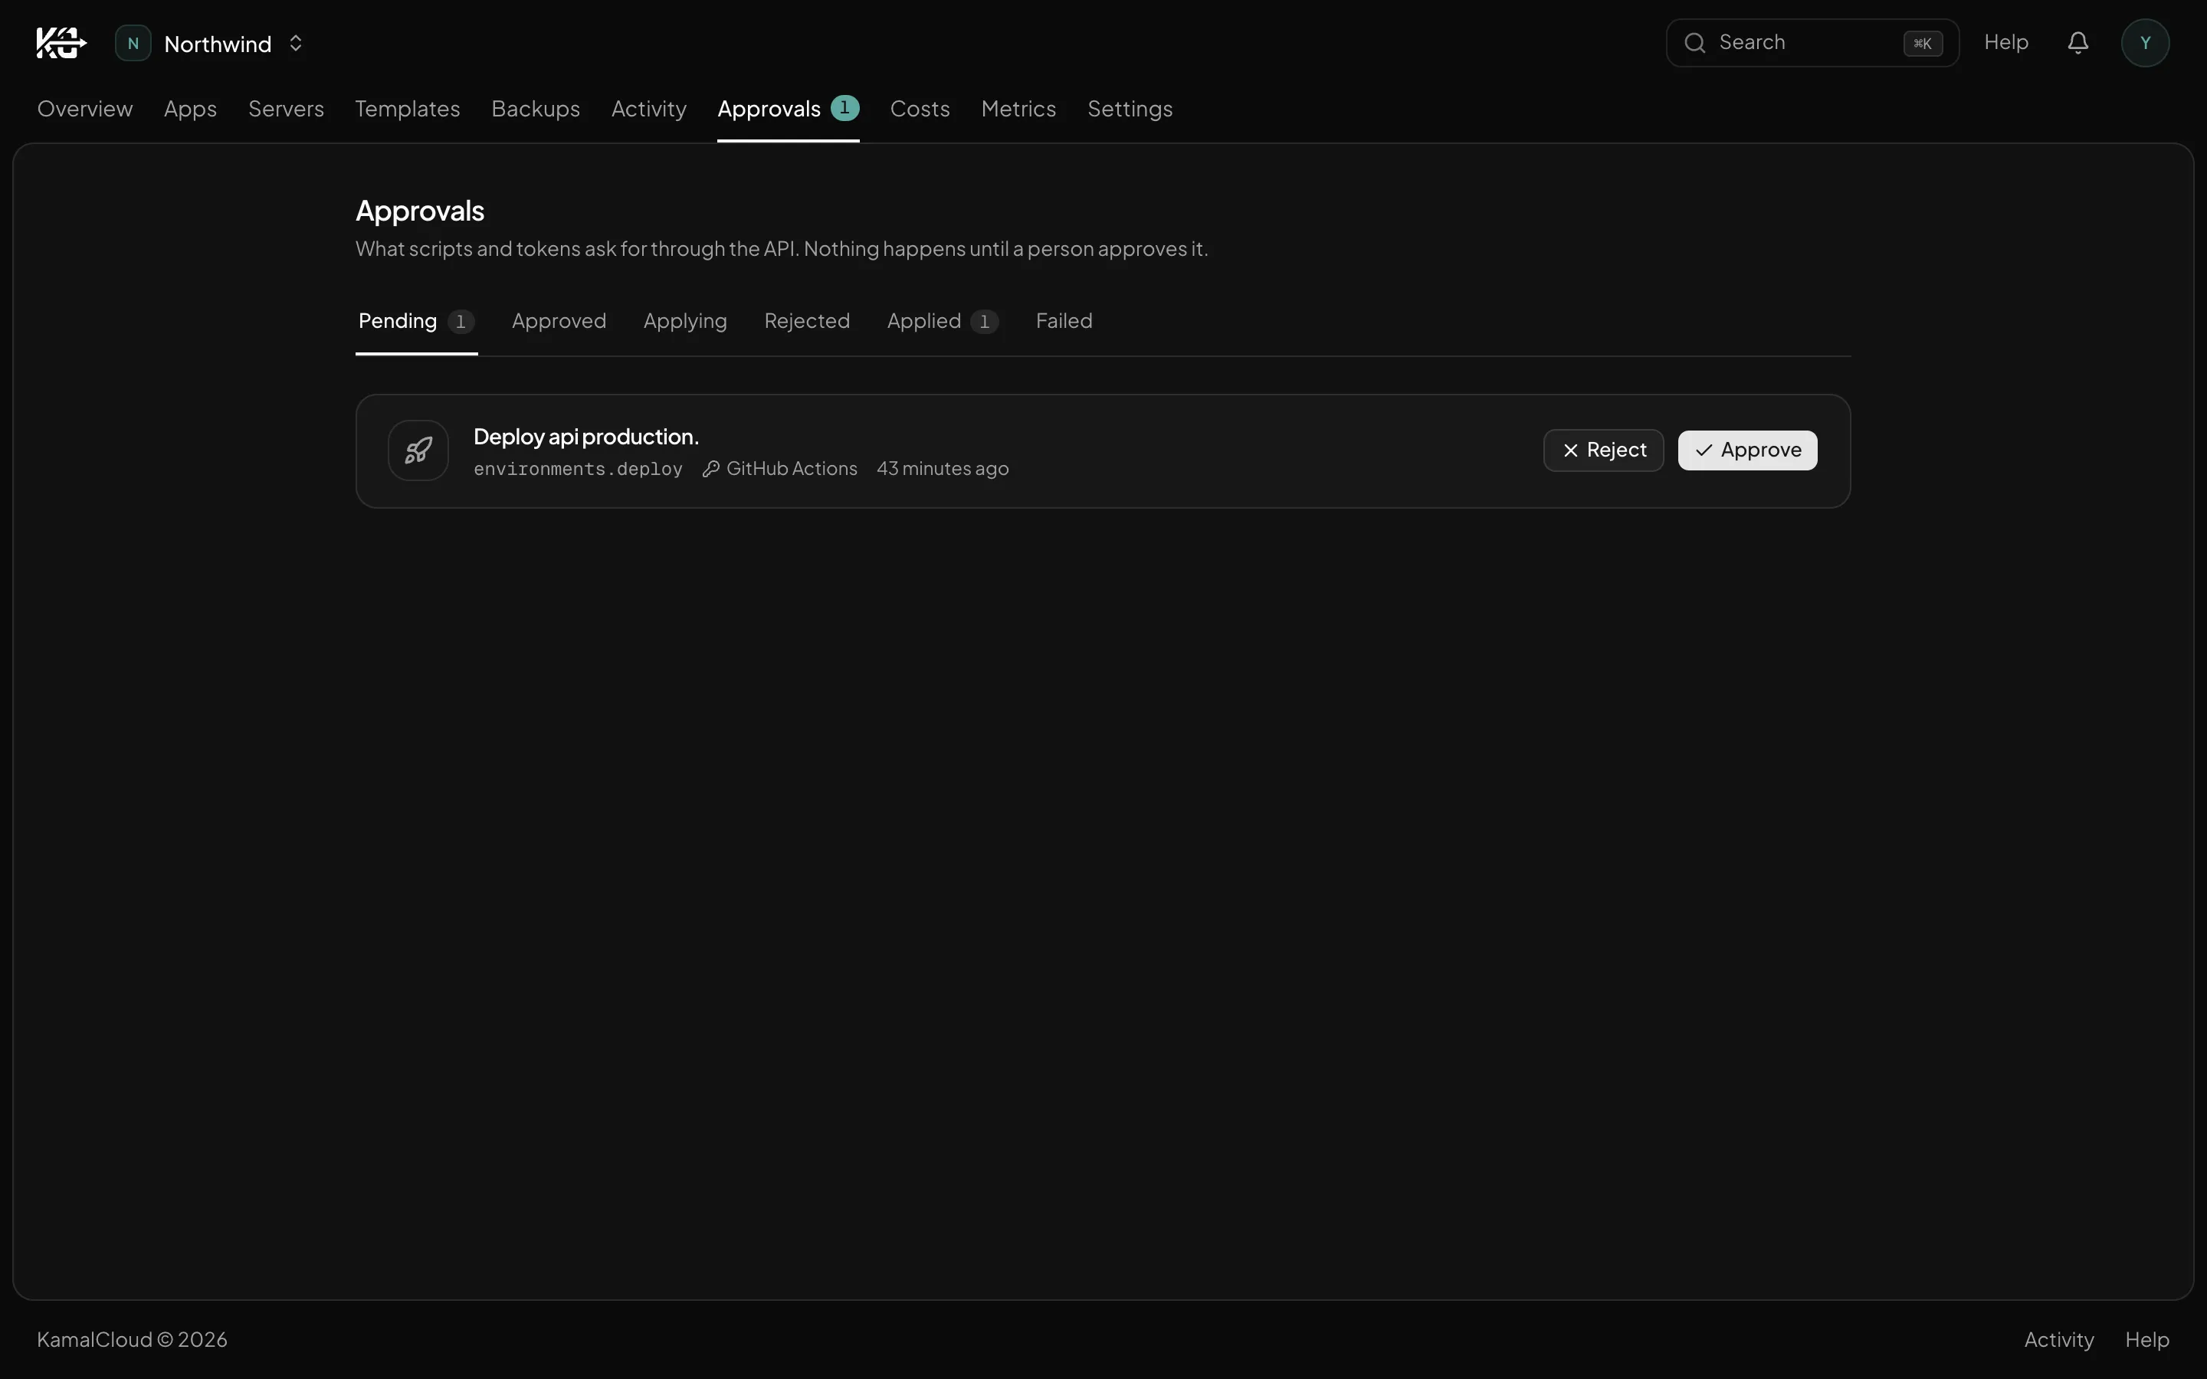The height and width of the screenshot is (1379, 2207).
Task: Click the GitHub Actions key icon
Action: 711,469
